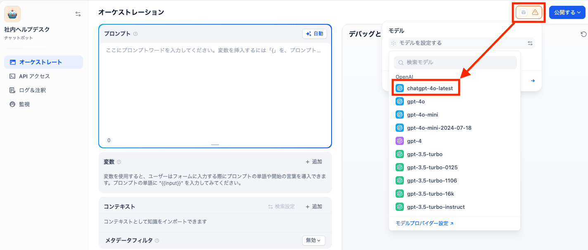
Task: Click the chatgpt-4o-latest OpenAI logo icon
Action: click(400, 88)
